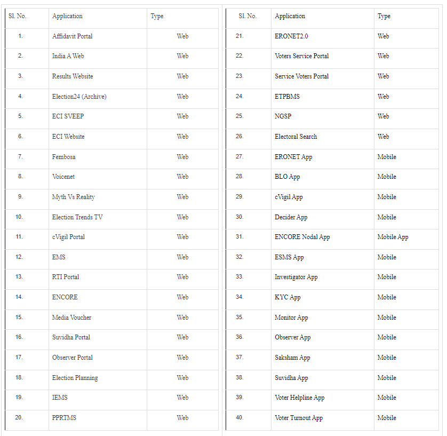Select the BLO App entry
The image size is (447, 436).
287,177
